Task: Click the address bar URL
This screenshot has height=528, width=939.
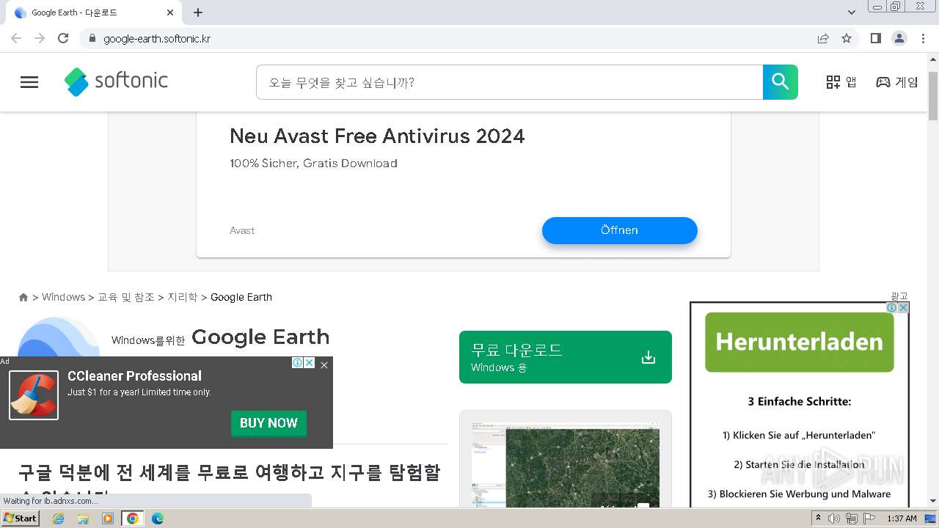Action: (157, 39)
